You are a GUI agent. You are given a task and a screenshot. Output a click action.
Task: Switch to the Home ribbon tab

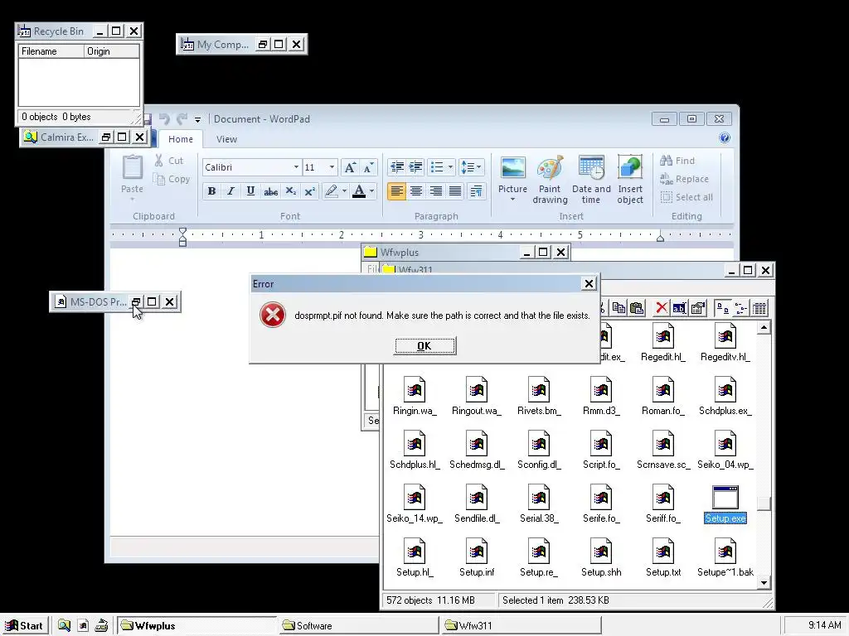(180, 139)
